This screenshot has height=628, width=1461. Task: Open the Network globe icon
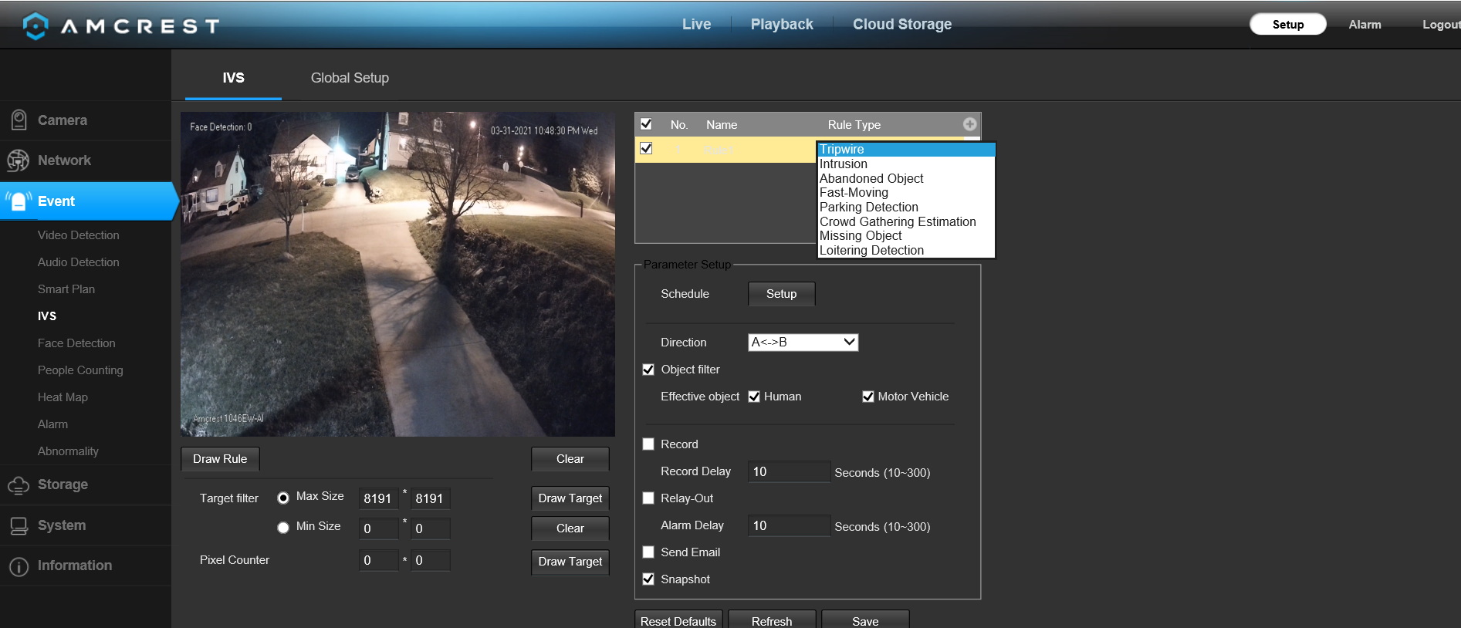[x=18, y=160]
